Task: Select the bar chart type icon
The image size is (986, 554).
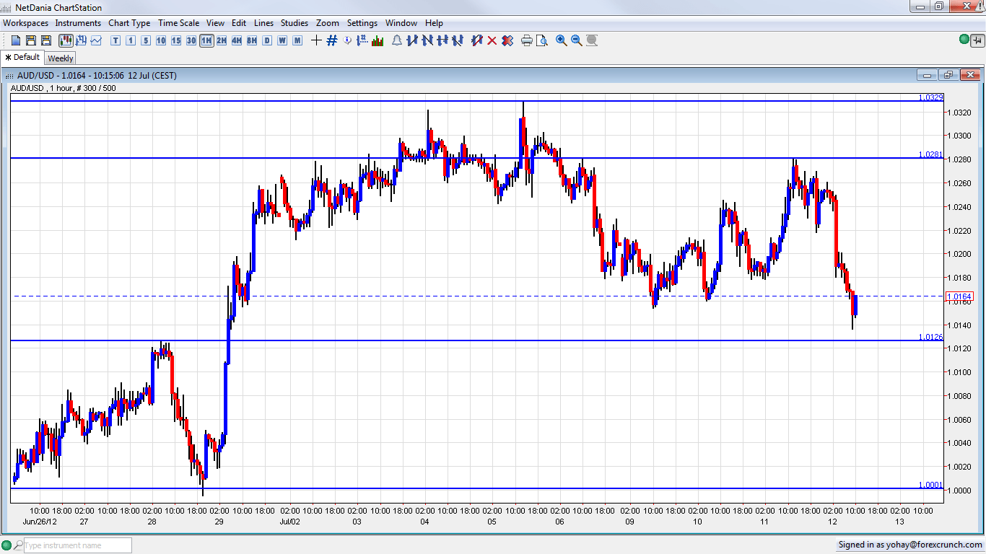Action: click(81, 40)
